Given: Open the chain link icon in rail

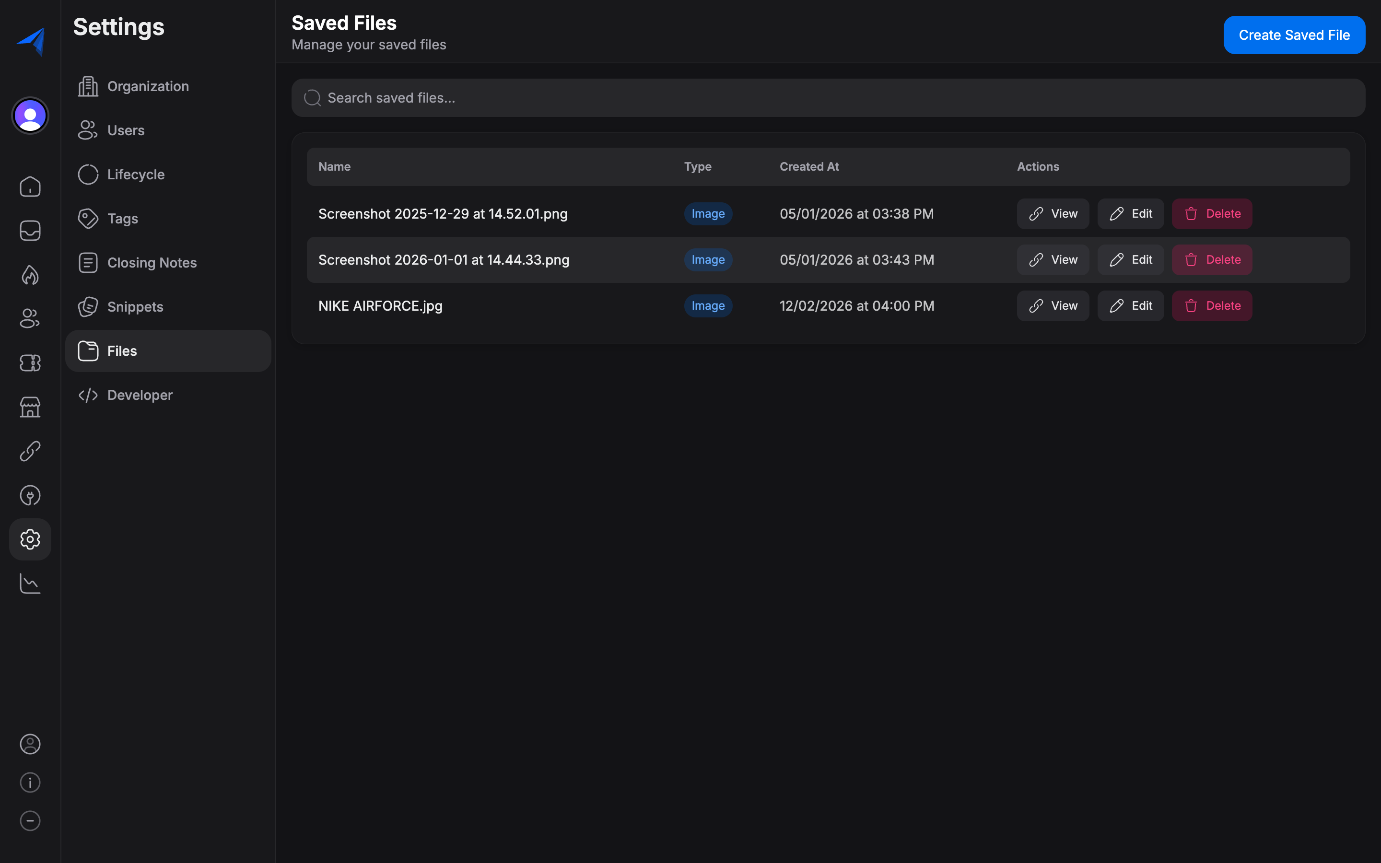Looking at the screenshot, I should coord(30,451).
